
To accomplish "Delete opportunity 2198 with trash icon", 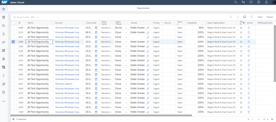I will click(x=249, y=28).
